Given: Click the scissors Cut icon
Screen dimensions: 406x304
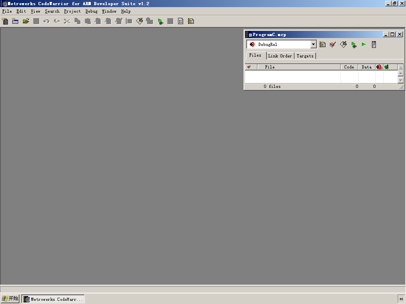Looking at the screenshot, I should click(67, 21).
